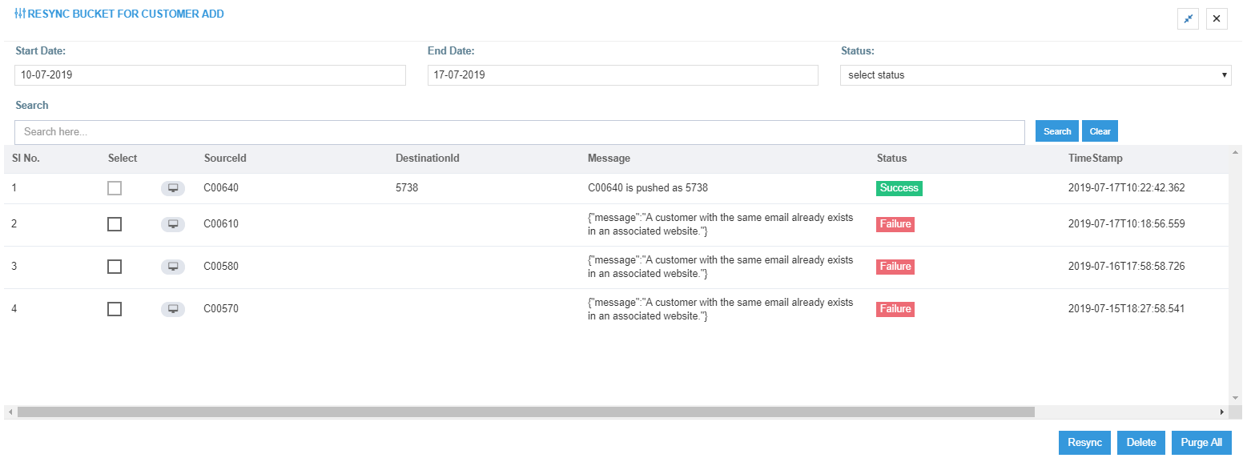Click the End Date field

(x=623, y=74)
